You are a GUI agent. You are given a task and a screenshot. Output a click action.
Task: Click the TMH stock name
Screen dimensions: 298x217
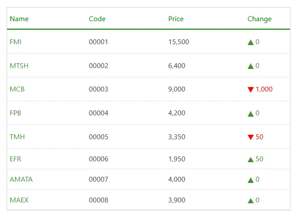[17, 137]
